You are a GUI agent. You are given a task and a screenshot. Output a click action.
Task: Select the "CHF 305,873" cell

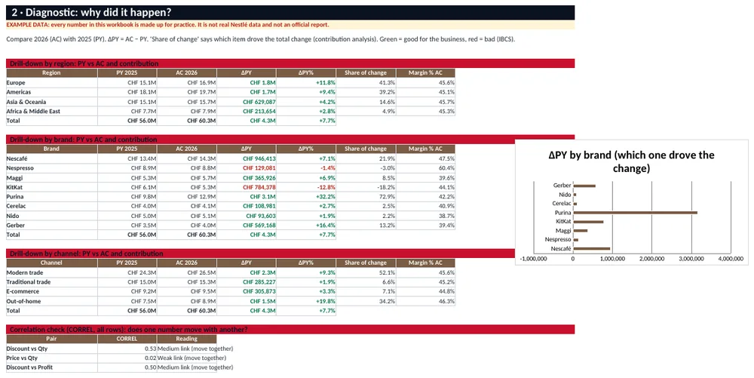coord(247,291)
